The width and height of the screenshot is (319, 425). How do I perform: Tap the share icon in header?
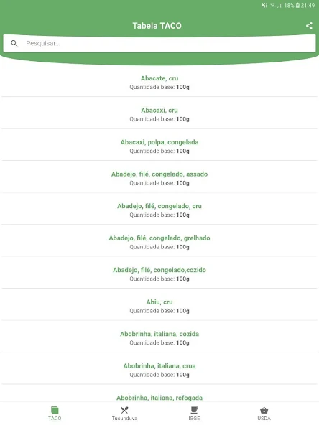(x=309, y=26)
